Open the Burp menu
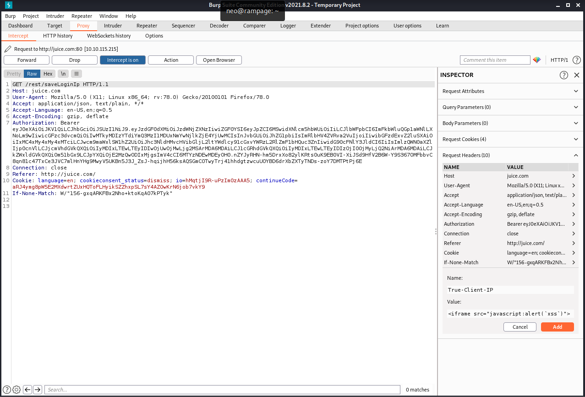Viewport: 585px width, 397px height. pos(10,16)
